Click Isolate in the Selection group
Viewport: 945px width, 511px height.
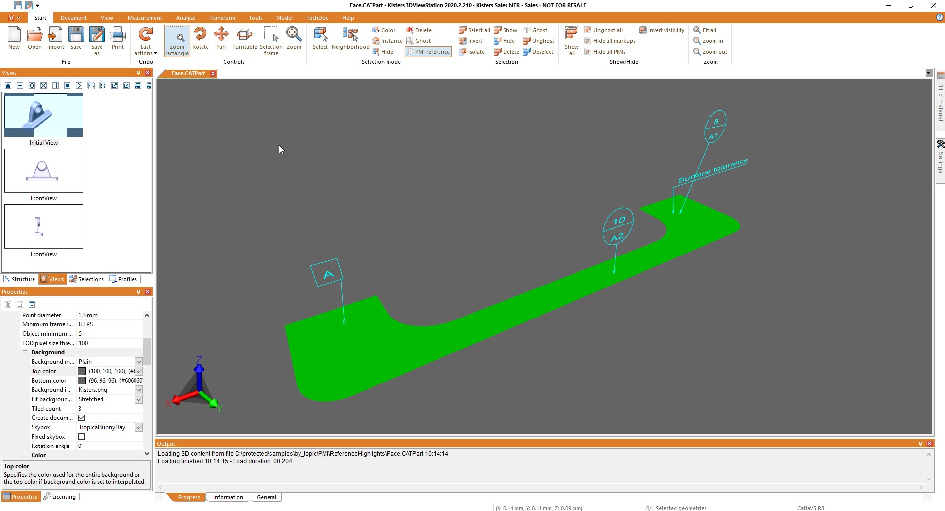pyautogui.click(x=472, y=52)
